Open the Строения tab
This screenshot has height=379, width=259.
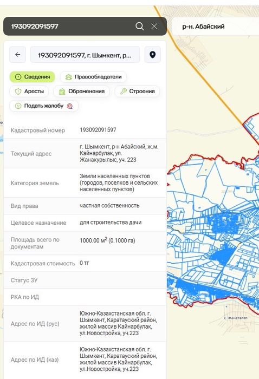137,92
